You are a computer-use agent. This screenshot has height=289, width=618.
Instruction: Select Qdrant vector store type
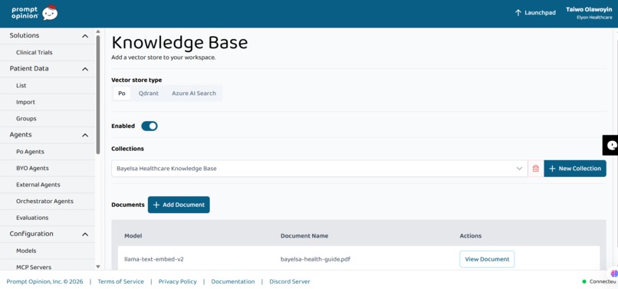[x=149, y=94]
